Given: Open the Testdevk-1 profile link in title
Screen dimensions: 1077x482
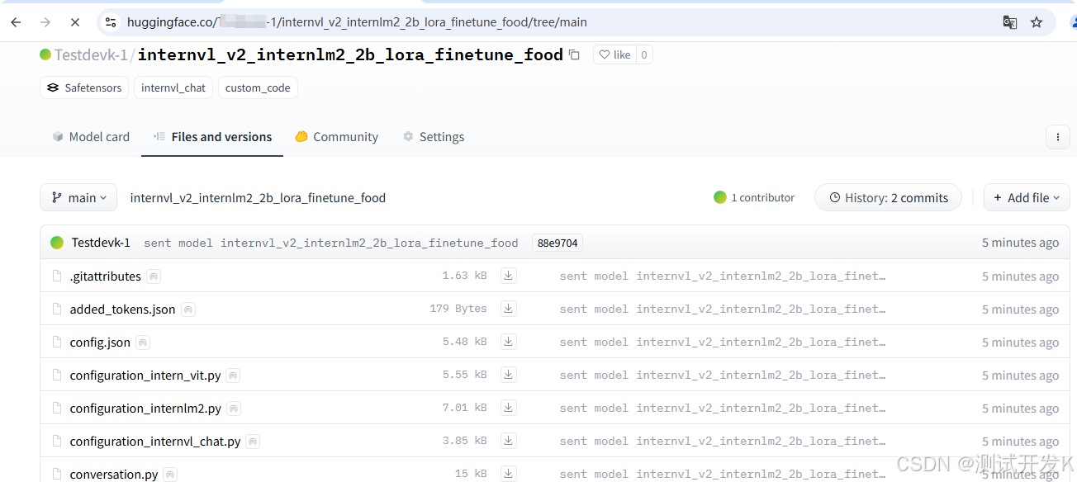Looking at the screenshot, I should click(x=91, y=55).
